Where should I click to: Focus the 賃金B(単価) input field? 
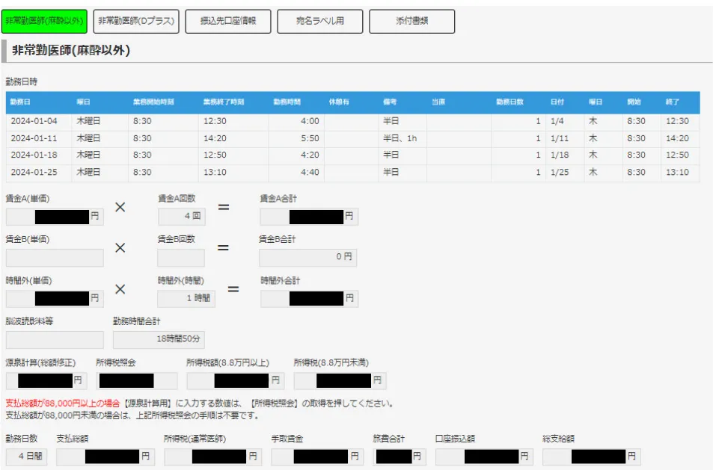(x=55, y=258)
